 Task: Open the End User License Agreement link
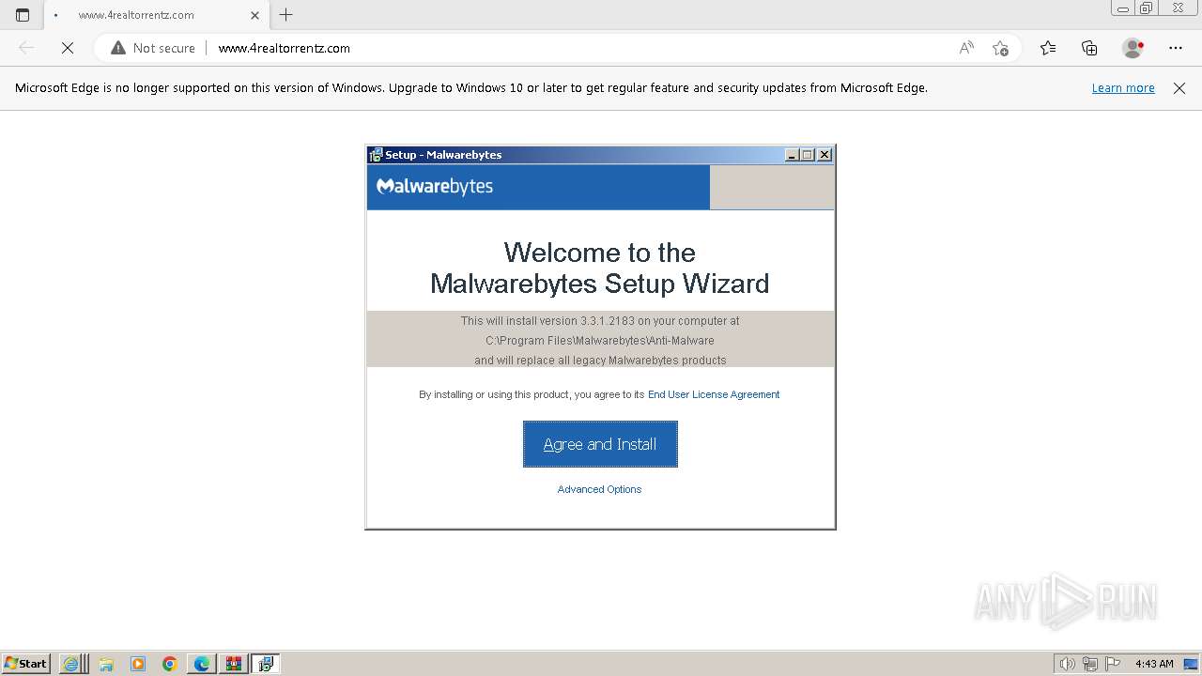714,394
